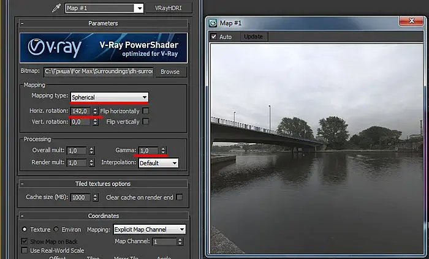This screenshot has width=429, height=259.
Task: Adjust the Cache size spinner arrows
Action: point(95,197)
